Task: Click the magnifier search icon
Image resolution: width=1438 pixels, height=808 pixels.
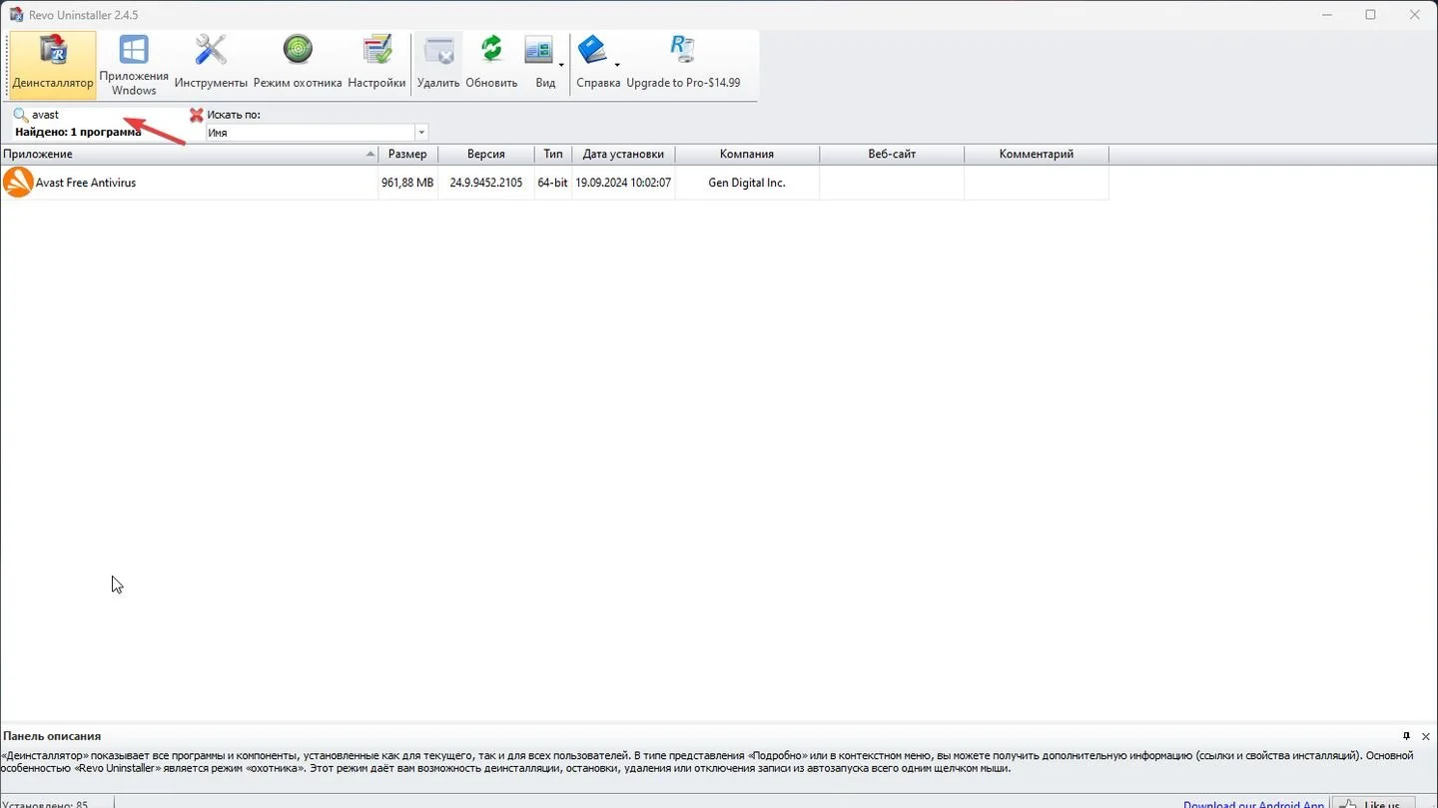Action: (x=21, y=115)
